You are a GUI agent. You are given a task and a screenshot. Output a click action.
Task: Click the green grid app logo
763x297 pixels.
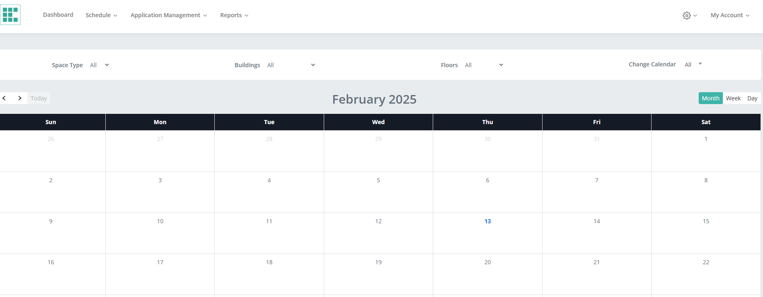(x=10, y=15)
